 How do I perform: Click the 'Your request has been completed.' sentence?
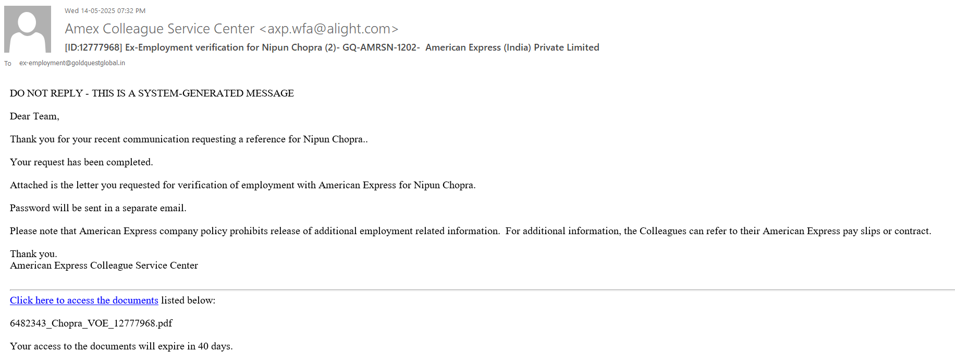[x=81, y=162]
